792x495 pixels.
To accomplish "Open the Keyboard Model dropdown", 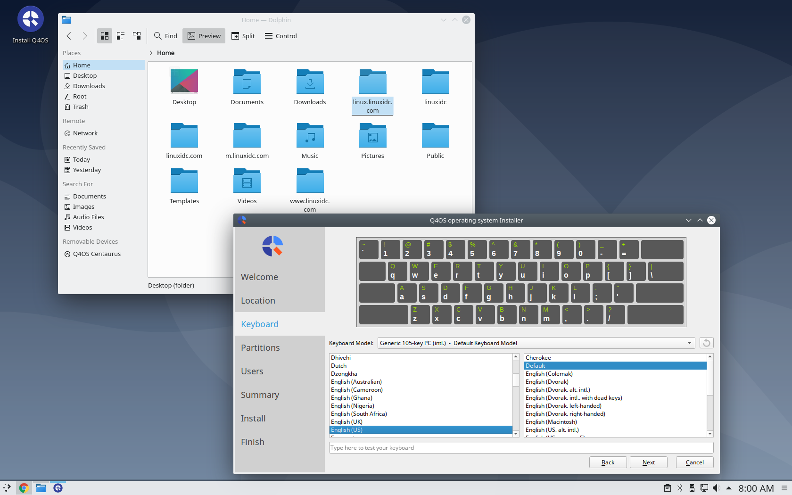I will click(536, 343).
